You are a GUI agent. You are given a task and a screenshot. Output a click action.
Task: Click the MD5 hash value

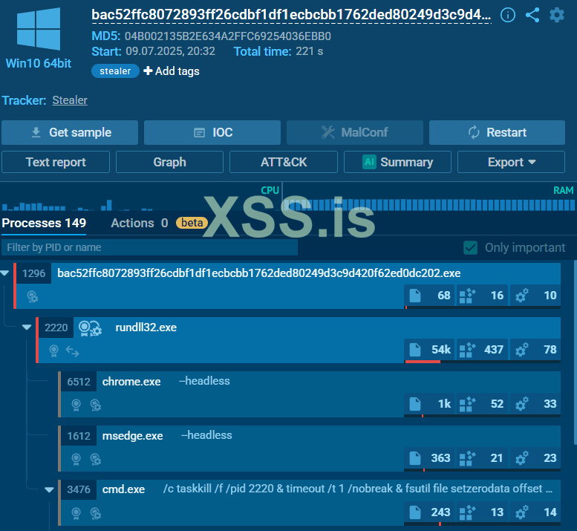[x=228, y=36]
